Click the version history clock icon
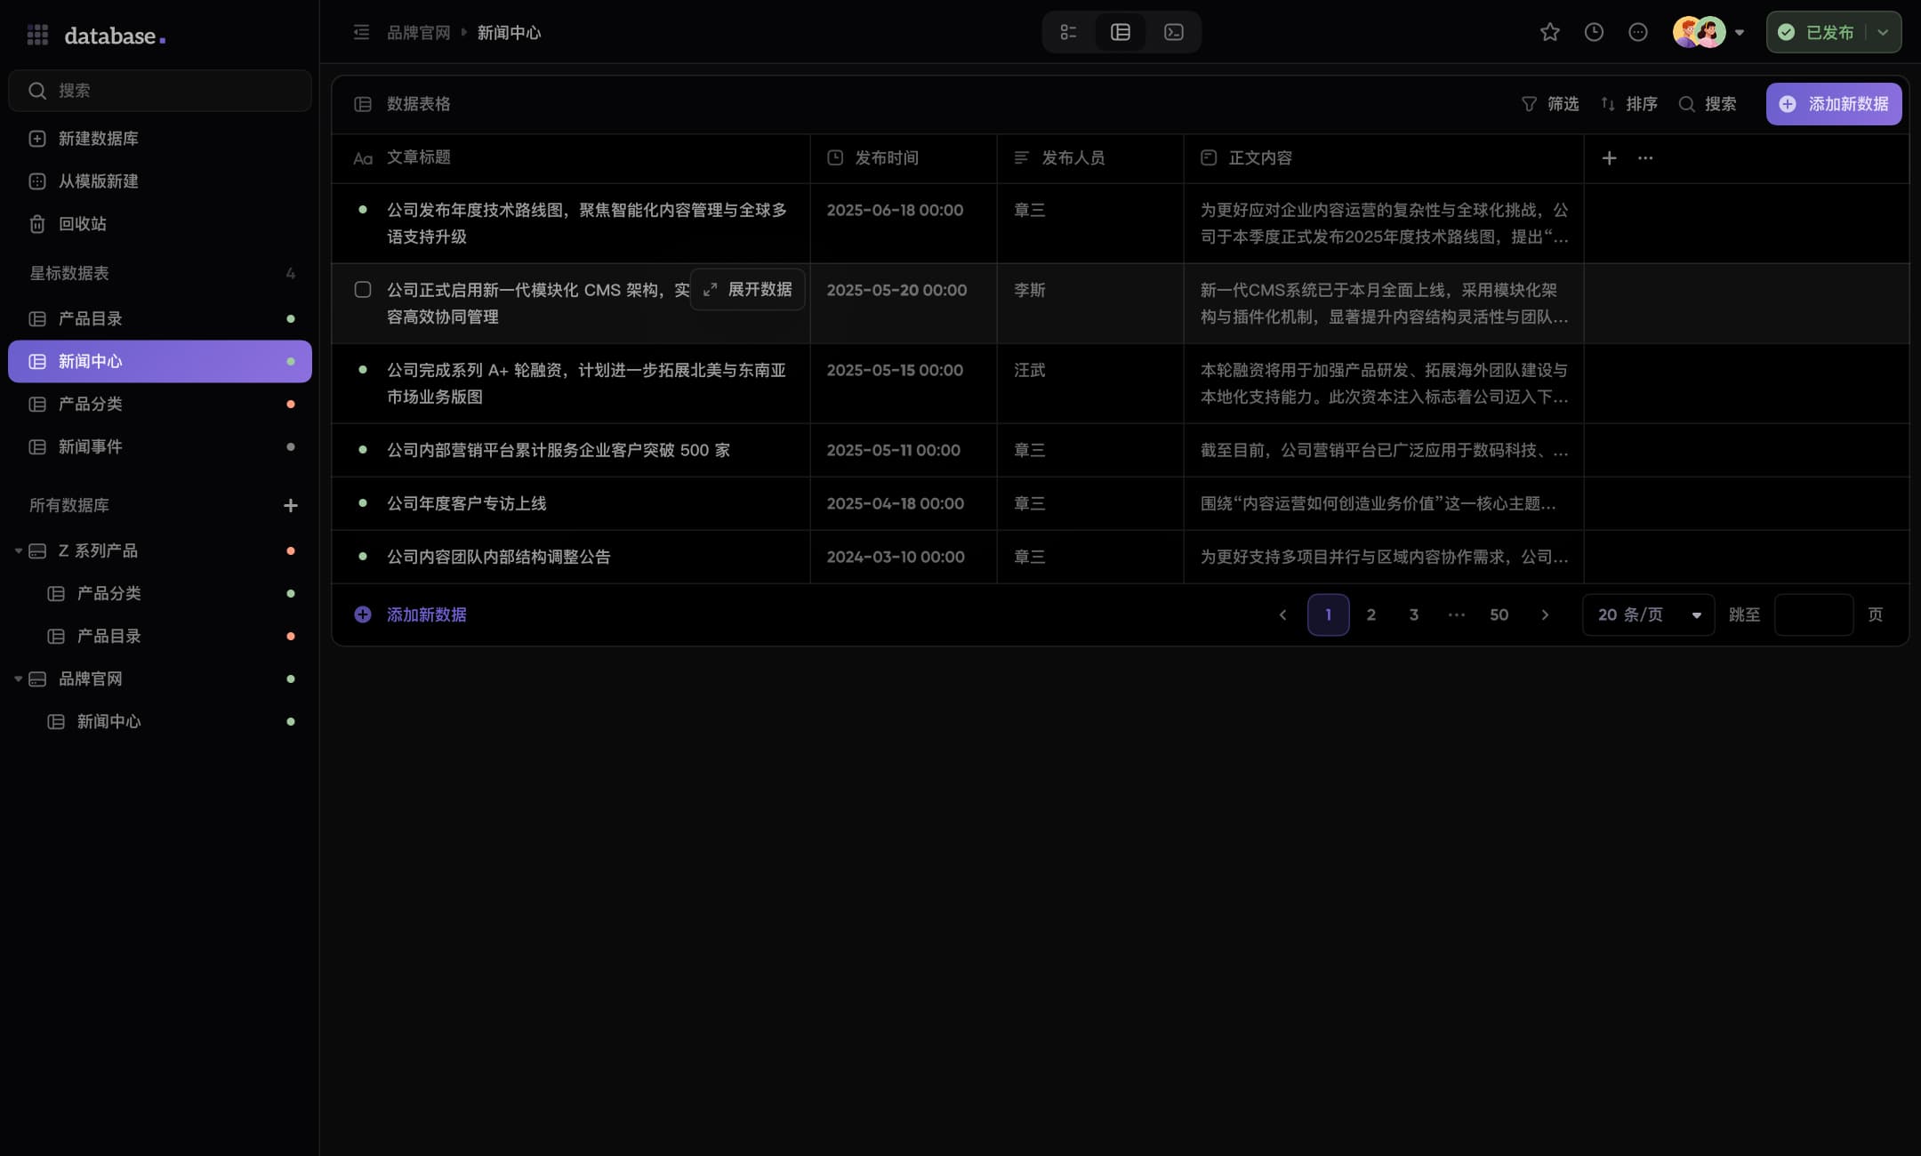The height and width of the screenshot is (1156, 1921). (x=1593, y=32)
